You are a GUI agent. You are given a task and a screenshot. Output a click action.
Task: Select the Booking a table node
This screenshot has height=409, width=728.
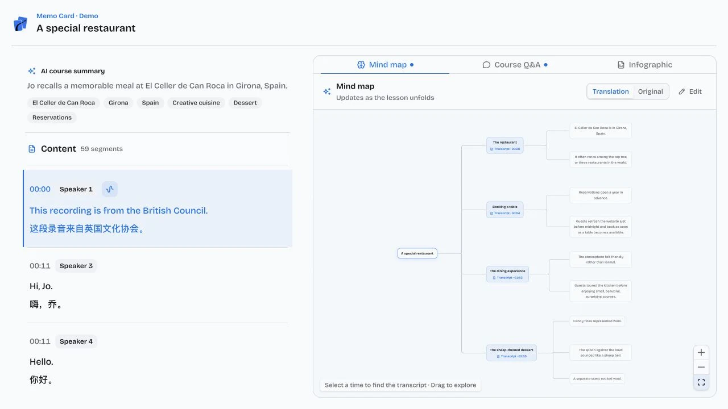coord(505,210)
